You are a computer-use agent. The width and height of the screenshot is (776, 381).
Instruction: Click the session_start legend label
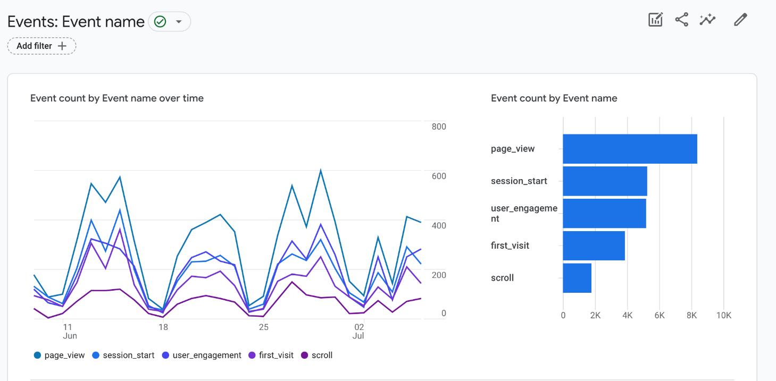click(129, 355)
